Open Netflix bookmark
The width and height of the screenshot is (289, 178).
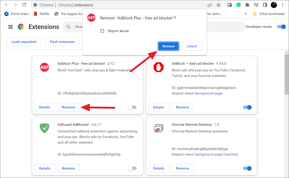(x=41, y=14)
